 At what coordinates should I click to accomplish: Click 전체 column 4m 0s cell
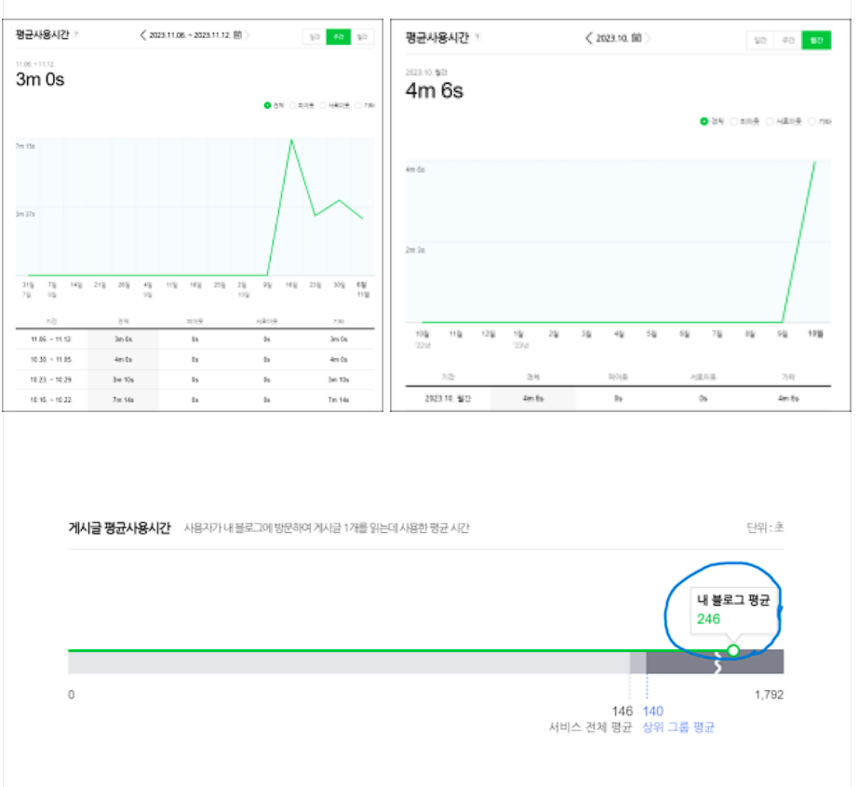(123, 359)
